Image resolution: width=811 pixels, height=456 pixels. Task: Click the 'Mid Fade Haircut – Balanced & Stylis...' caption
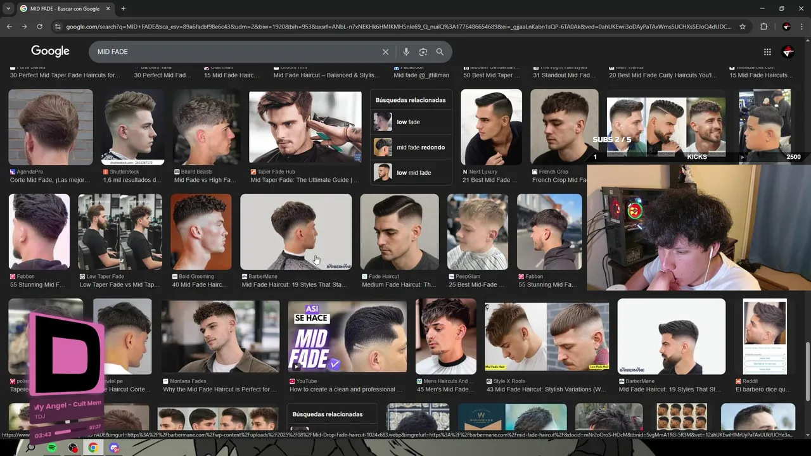coord(326,75)
